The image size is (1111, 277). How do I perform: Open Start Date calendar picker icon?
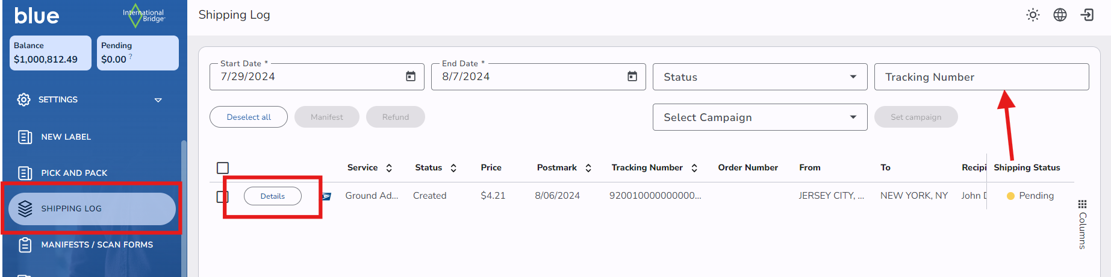coord(411,76)
